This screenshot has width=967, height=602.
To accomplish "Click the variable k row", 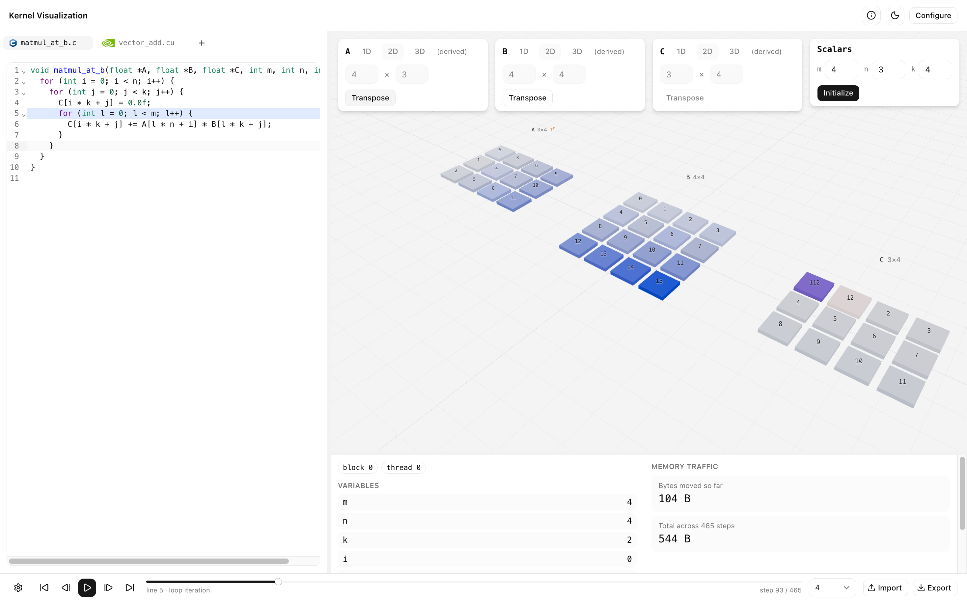I will (487, 539).
